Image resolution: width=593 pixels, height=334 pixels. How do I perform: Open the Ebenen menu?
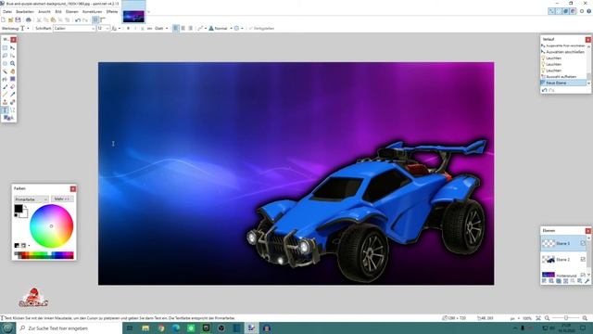coord(72,12)
